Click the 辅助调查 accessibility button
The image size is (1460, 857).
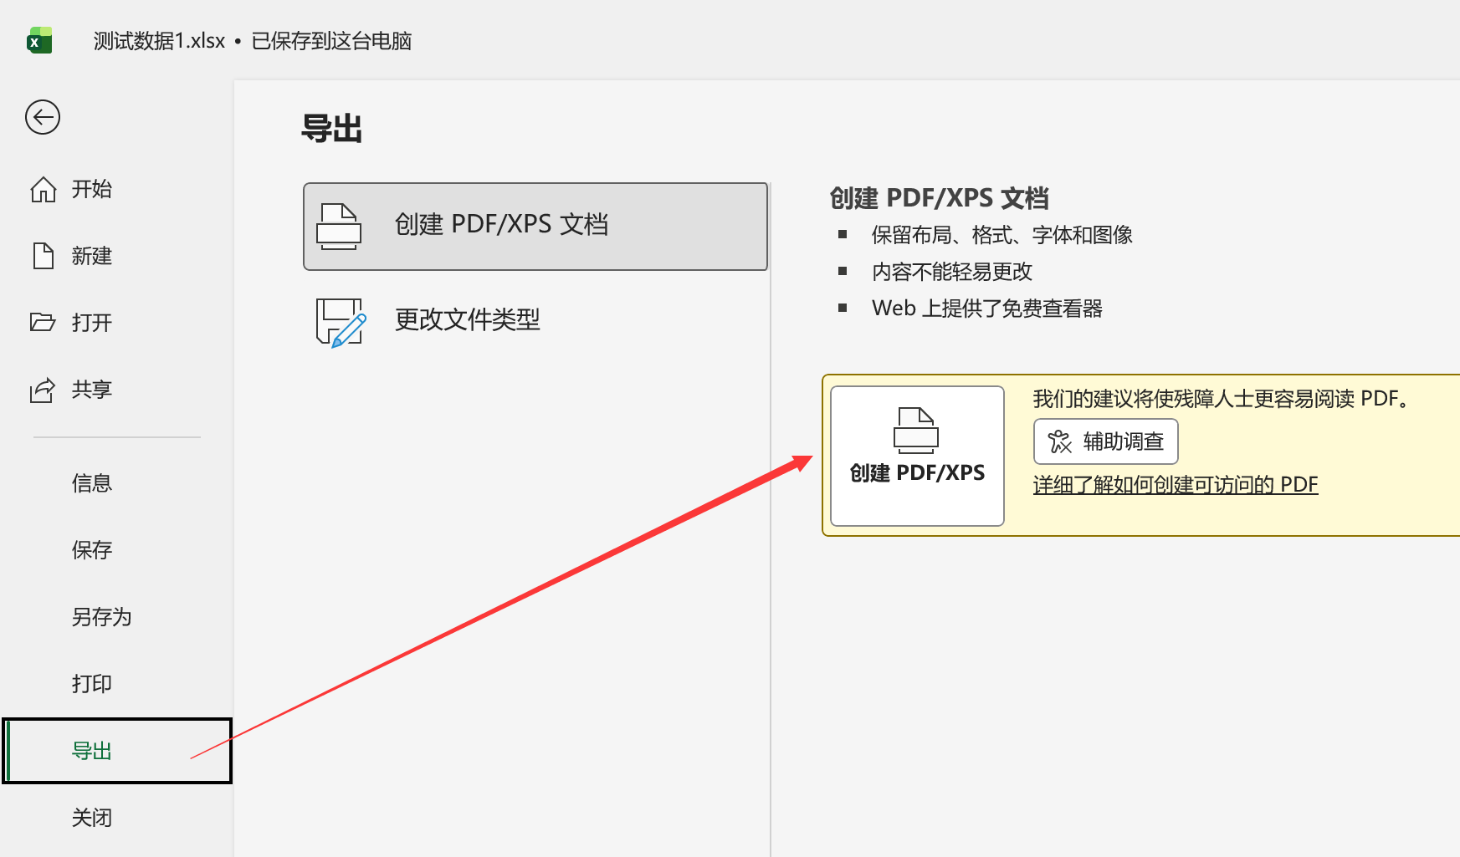[x=1105, y=441]
